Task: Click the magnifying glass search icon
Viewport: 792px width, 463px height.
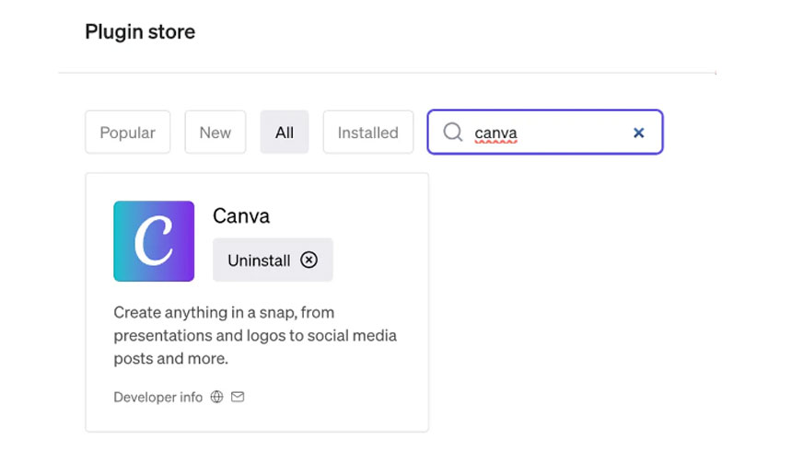Action: click(x=452, y=133)
